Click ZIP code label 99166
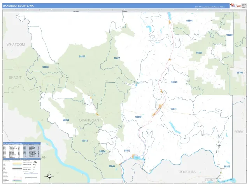Viewport: 249px width, 187px height. coord(240,72)
